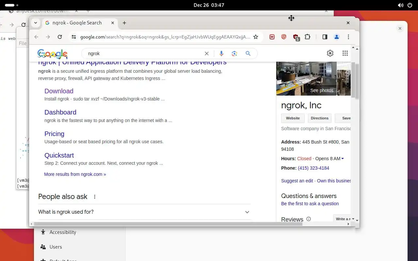
Task: Click the Save button in knowledge panel
Action: pyautogui.click(x=343, y=118)
